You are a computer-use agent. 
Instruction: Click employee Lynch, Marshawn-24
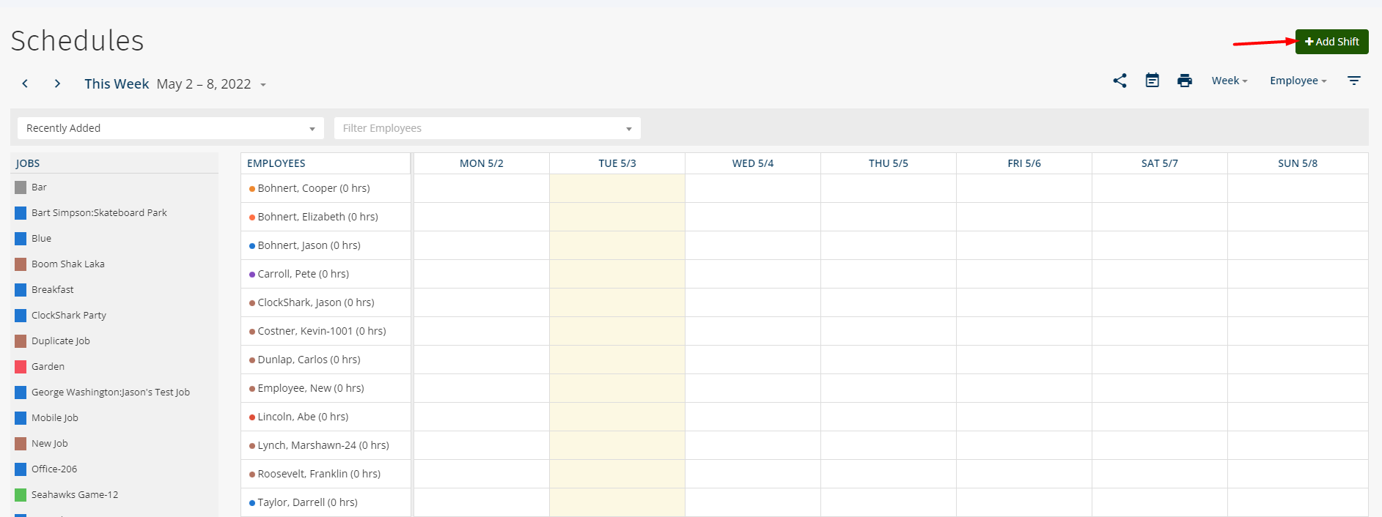(323, 445)
